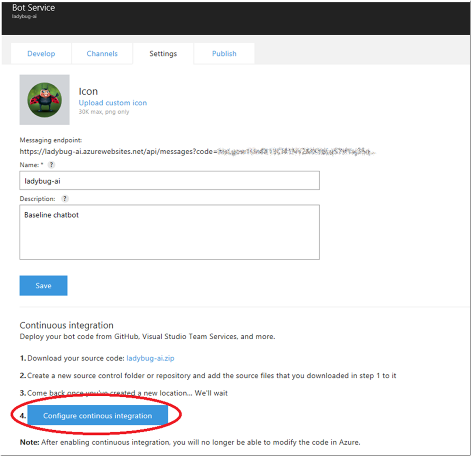This screenshot has width=471, height=456.
Task: Select the Settings tab
Action: (x=163, y=54)
